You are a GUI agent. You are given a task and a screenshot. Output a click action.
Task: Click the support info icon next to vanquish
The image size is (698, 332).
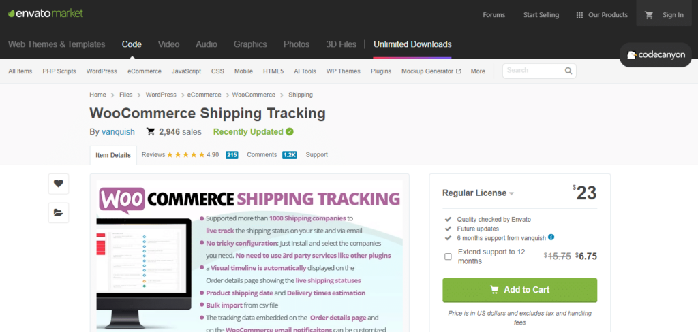click(x=551, y=237)
